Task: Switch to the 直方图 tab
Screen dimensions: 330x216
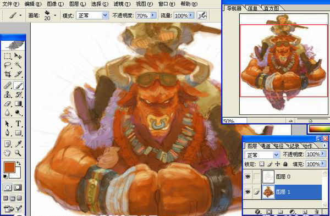Action: (272, 8)
